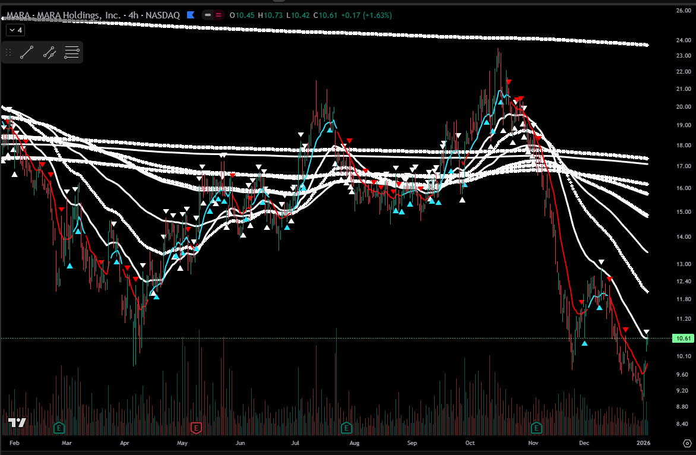696x455 pixels.
Task: Click the pink approximate-data wave icon
Action: pyautogui.click(x=219, y=15)
